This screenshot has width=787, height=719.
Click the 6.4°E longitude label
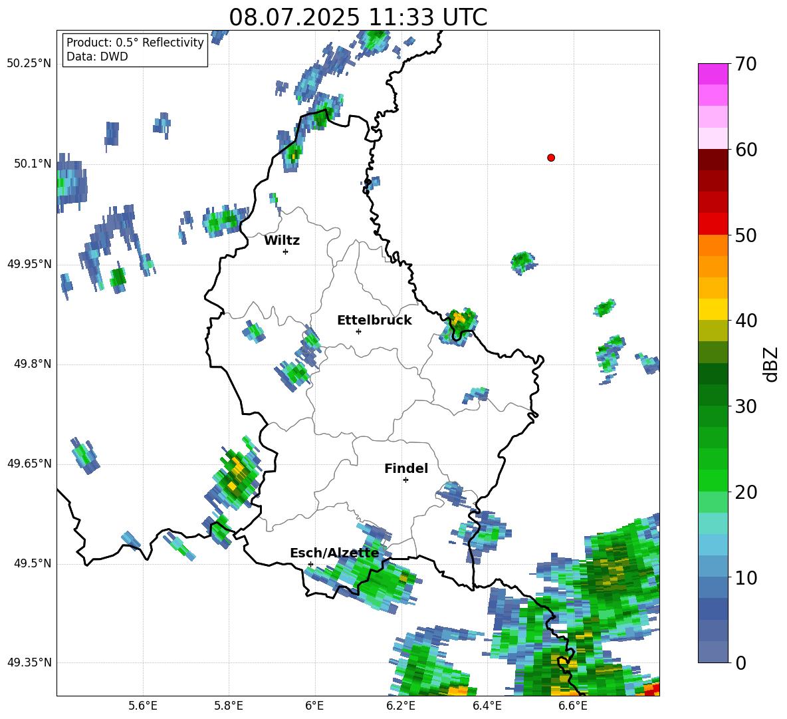point(487,706)
